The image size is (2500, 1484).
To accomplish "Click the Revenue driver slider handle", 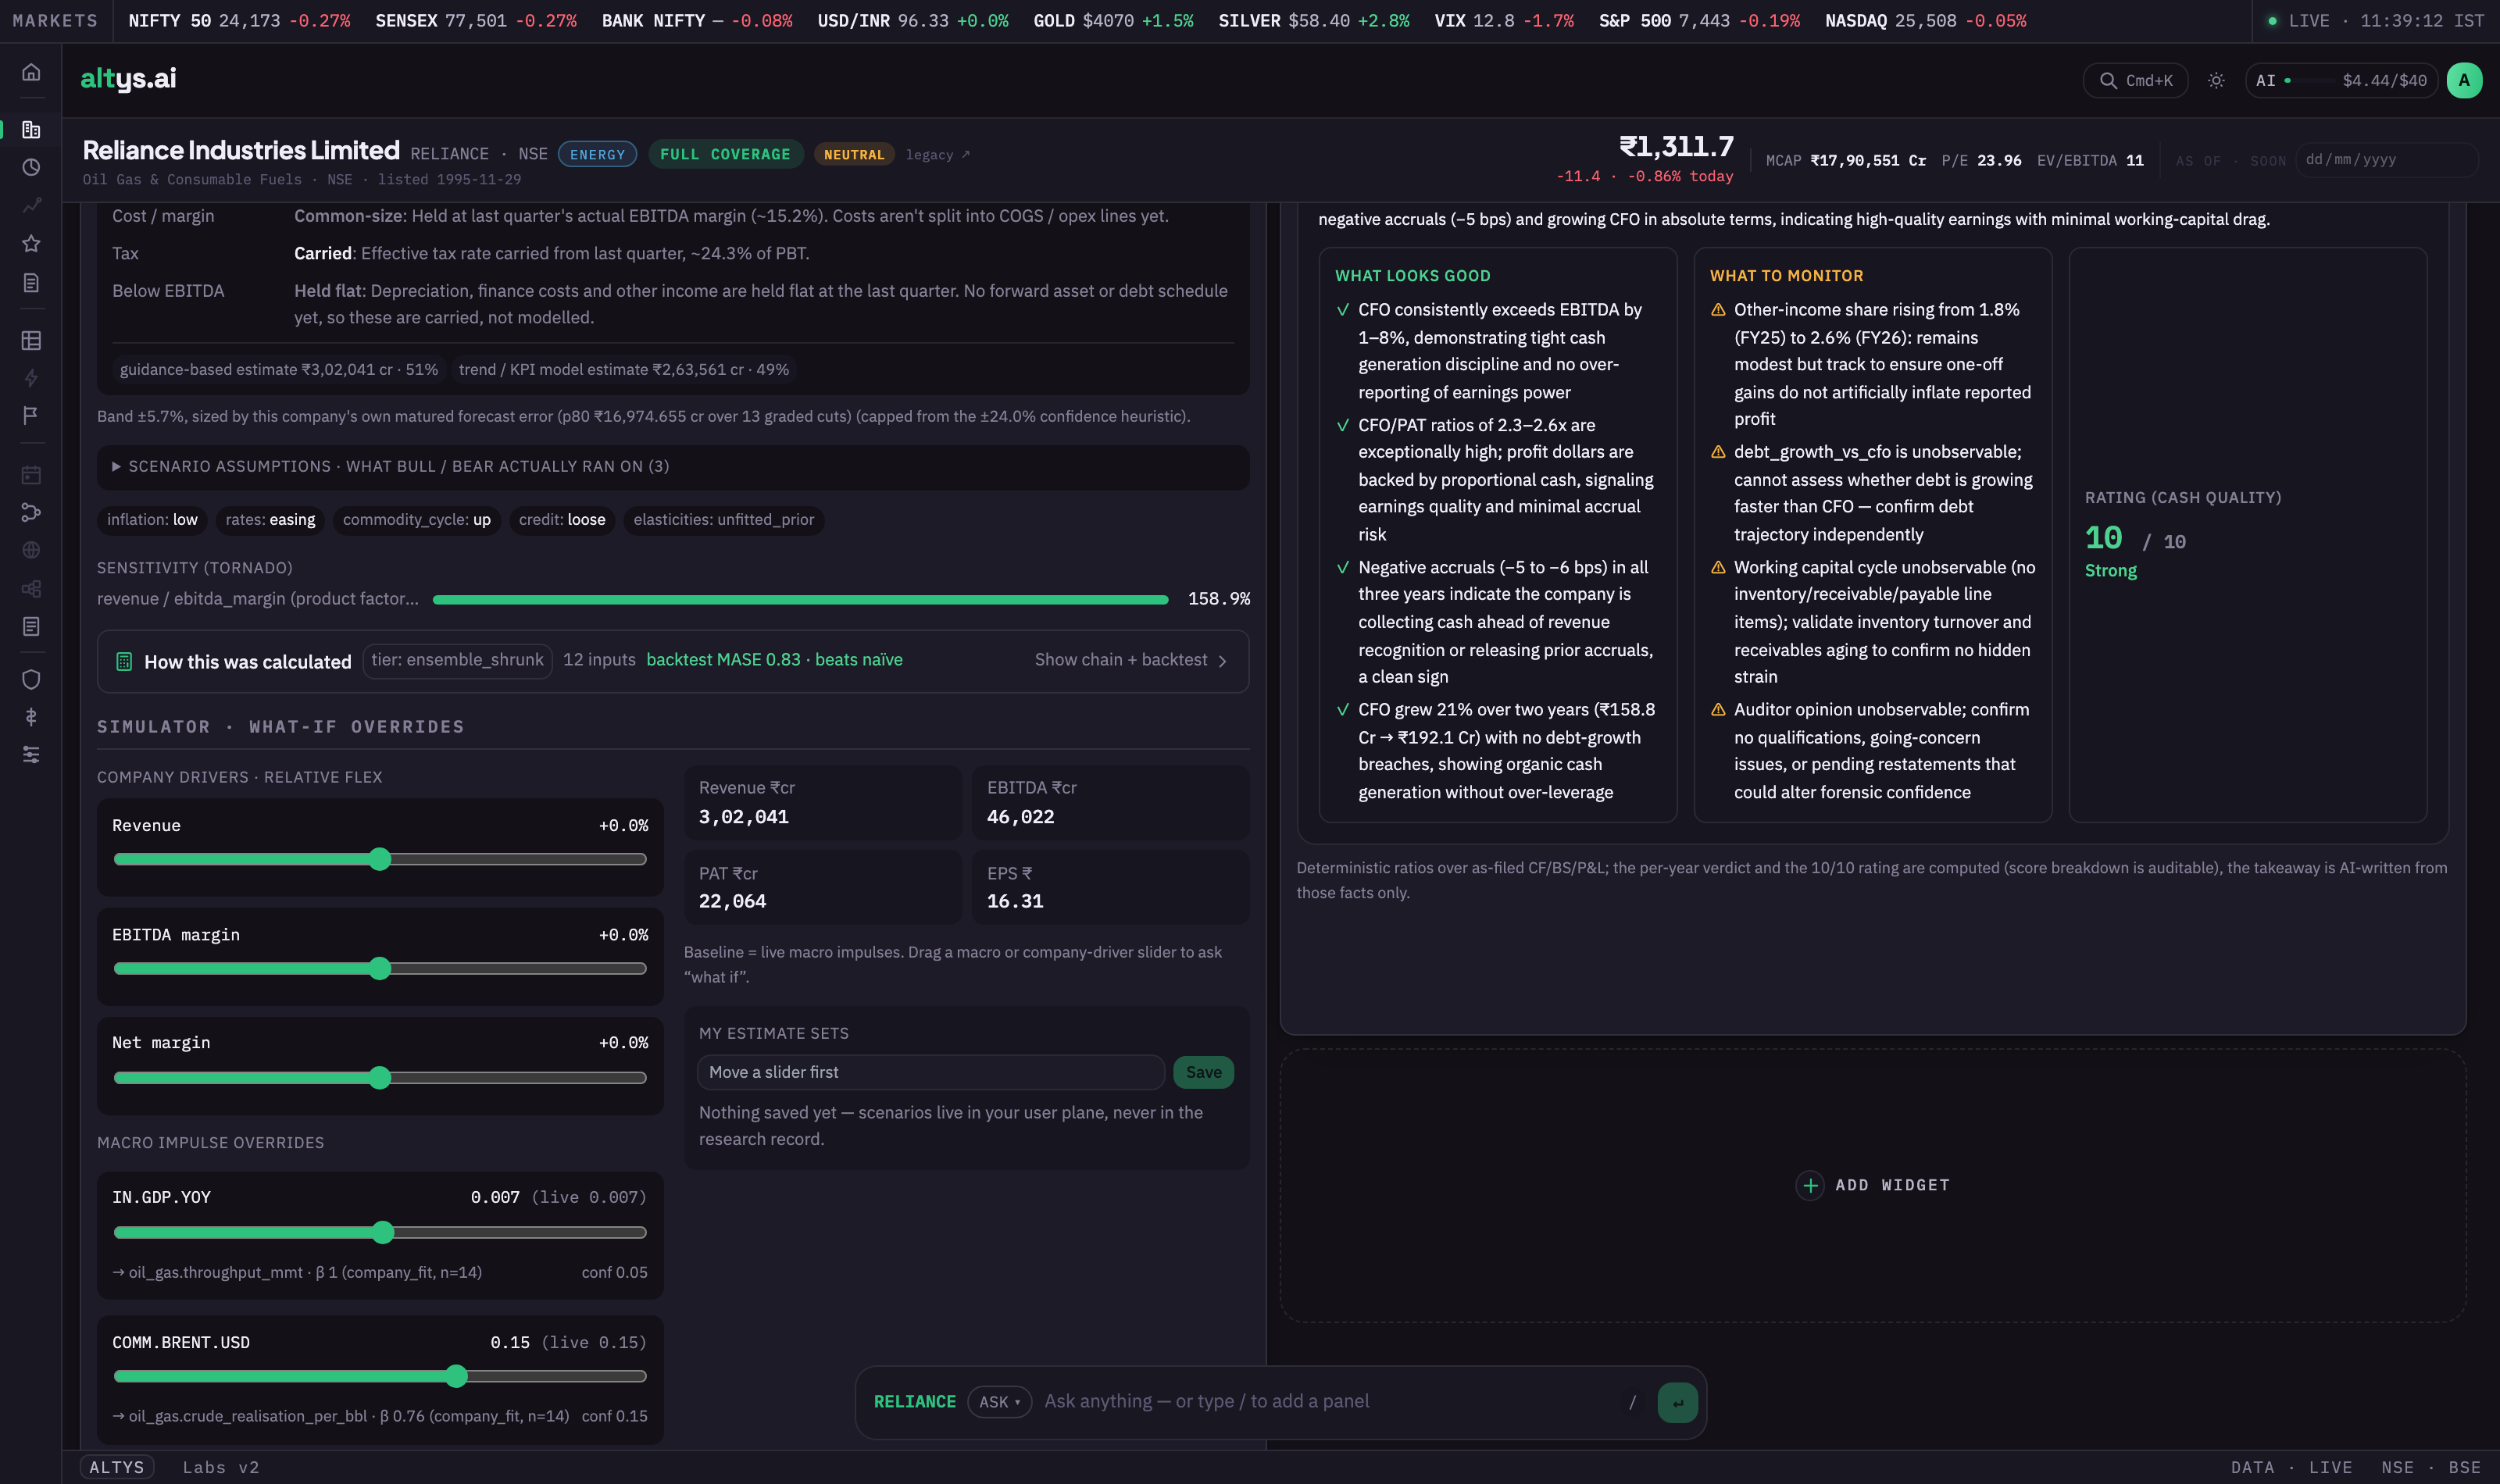I will coord(379,859).
